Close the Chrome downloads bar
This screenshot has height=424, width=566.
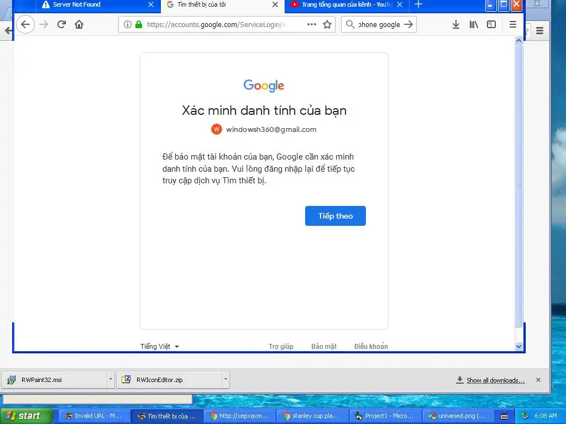click(538, 380)
